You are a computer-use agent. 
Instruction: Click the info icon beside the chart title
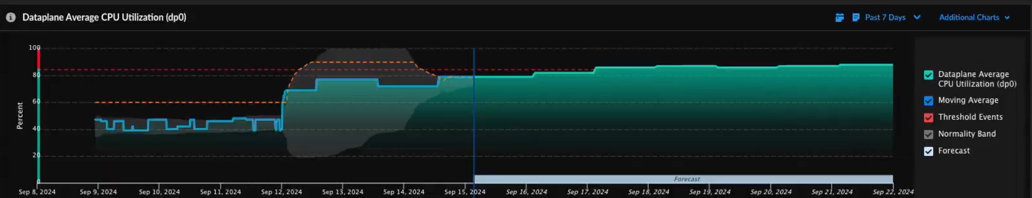(x=11, y=17)
